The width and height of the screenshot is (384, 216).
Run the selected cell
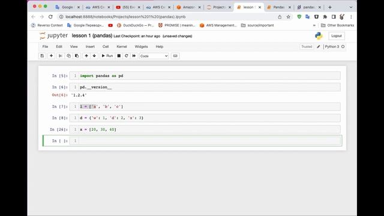(107, 56)
